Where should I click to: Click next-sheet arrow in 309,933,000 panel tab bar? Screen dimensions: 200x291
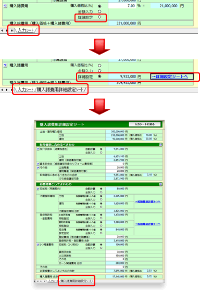(x=7, y=90)
